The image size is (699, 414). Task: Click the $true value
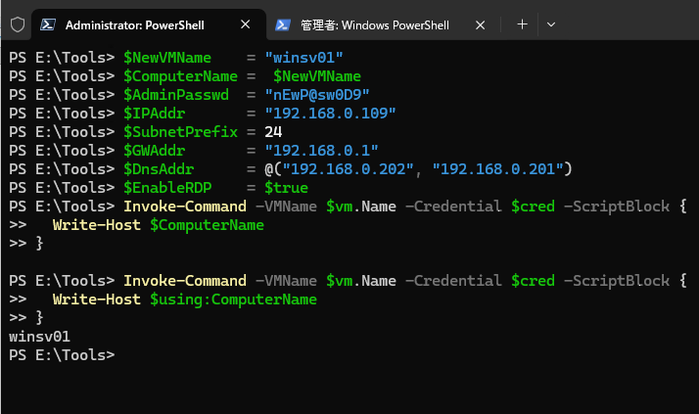(x=286, y=188)
